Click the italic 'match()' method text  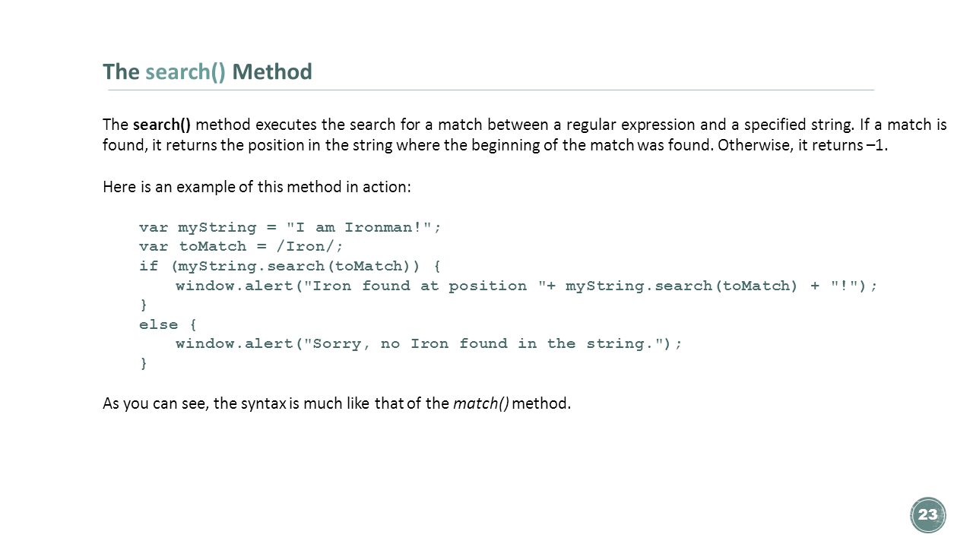click(x=481, y=403)
